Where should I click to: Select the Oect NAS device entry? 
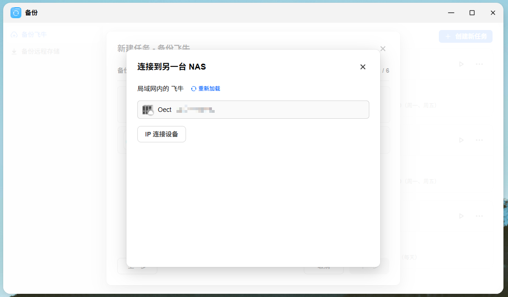pyautogui.click(x=253, y=110)
